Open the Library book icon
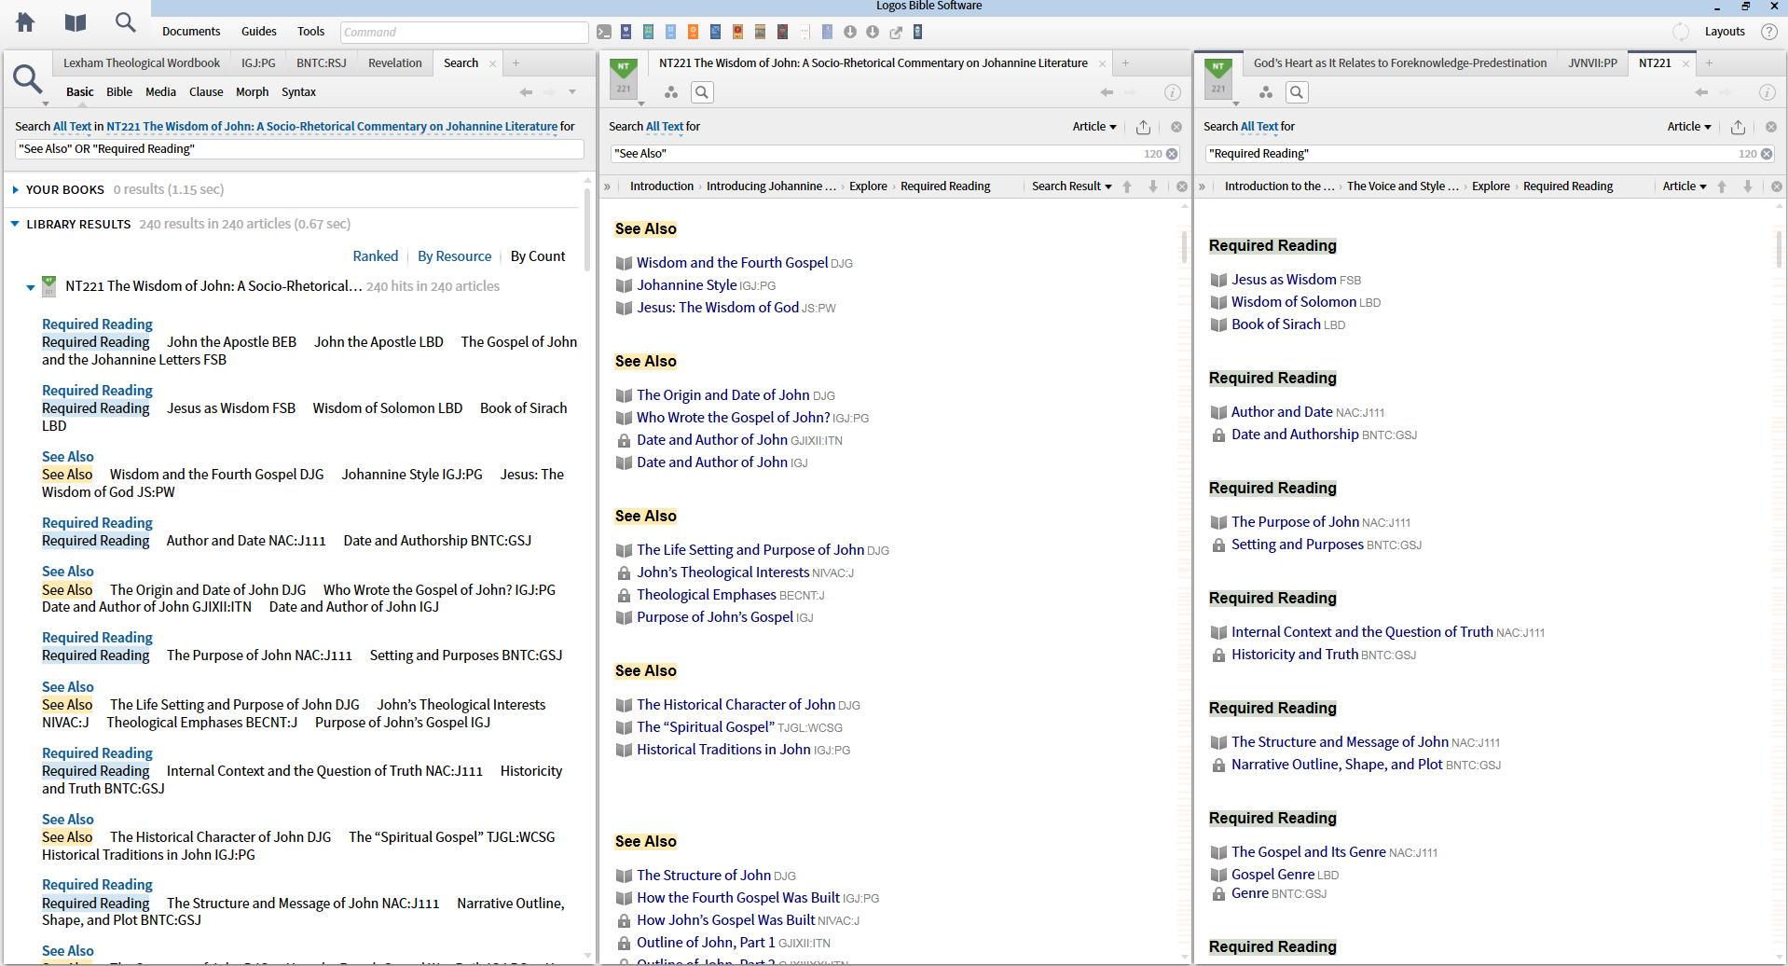 pyautogui.click(x=76, y=22)
